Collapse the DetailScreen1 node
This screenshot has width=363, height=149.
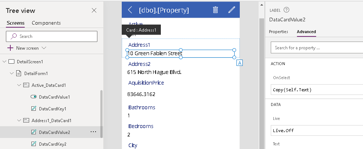point(4,62)
